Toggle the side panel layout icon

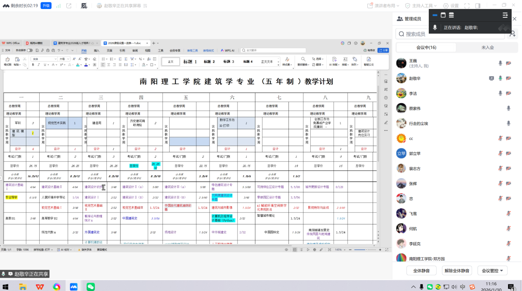pyautogui.click(x=477, y=6)
